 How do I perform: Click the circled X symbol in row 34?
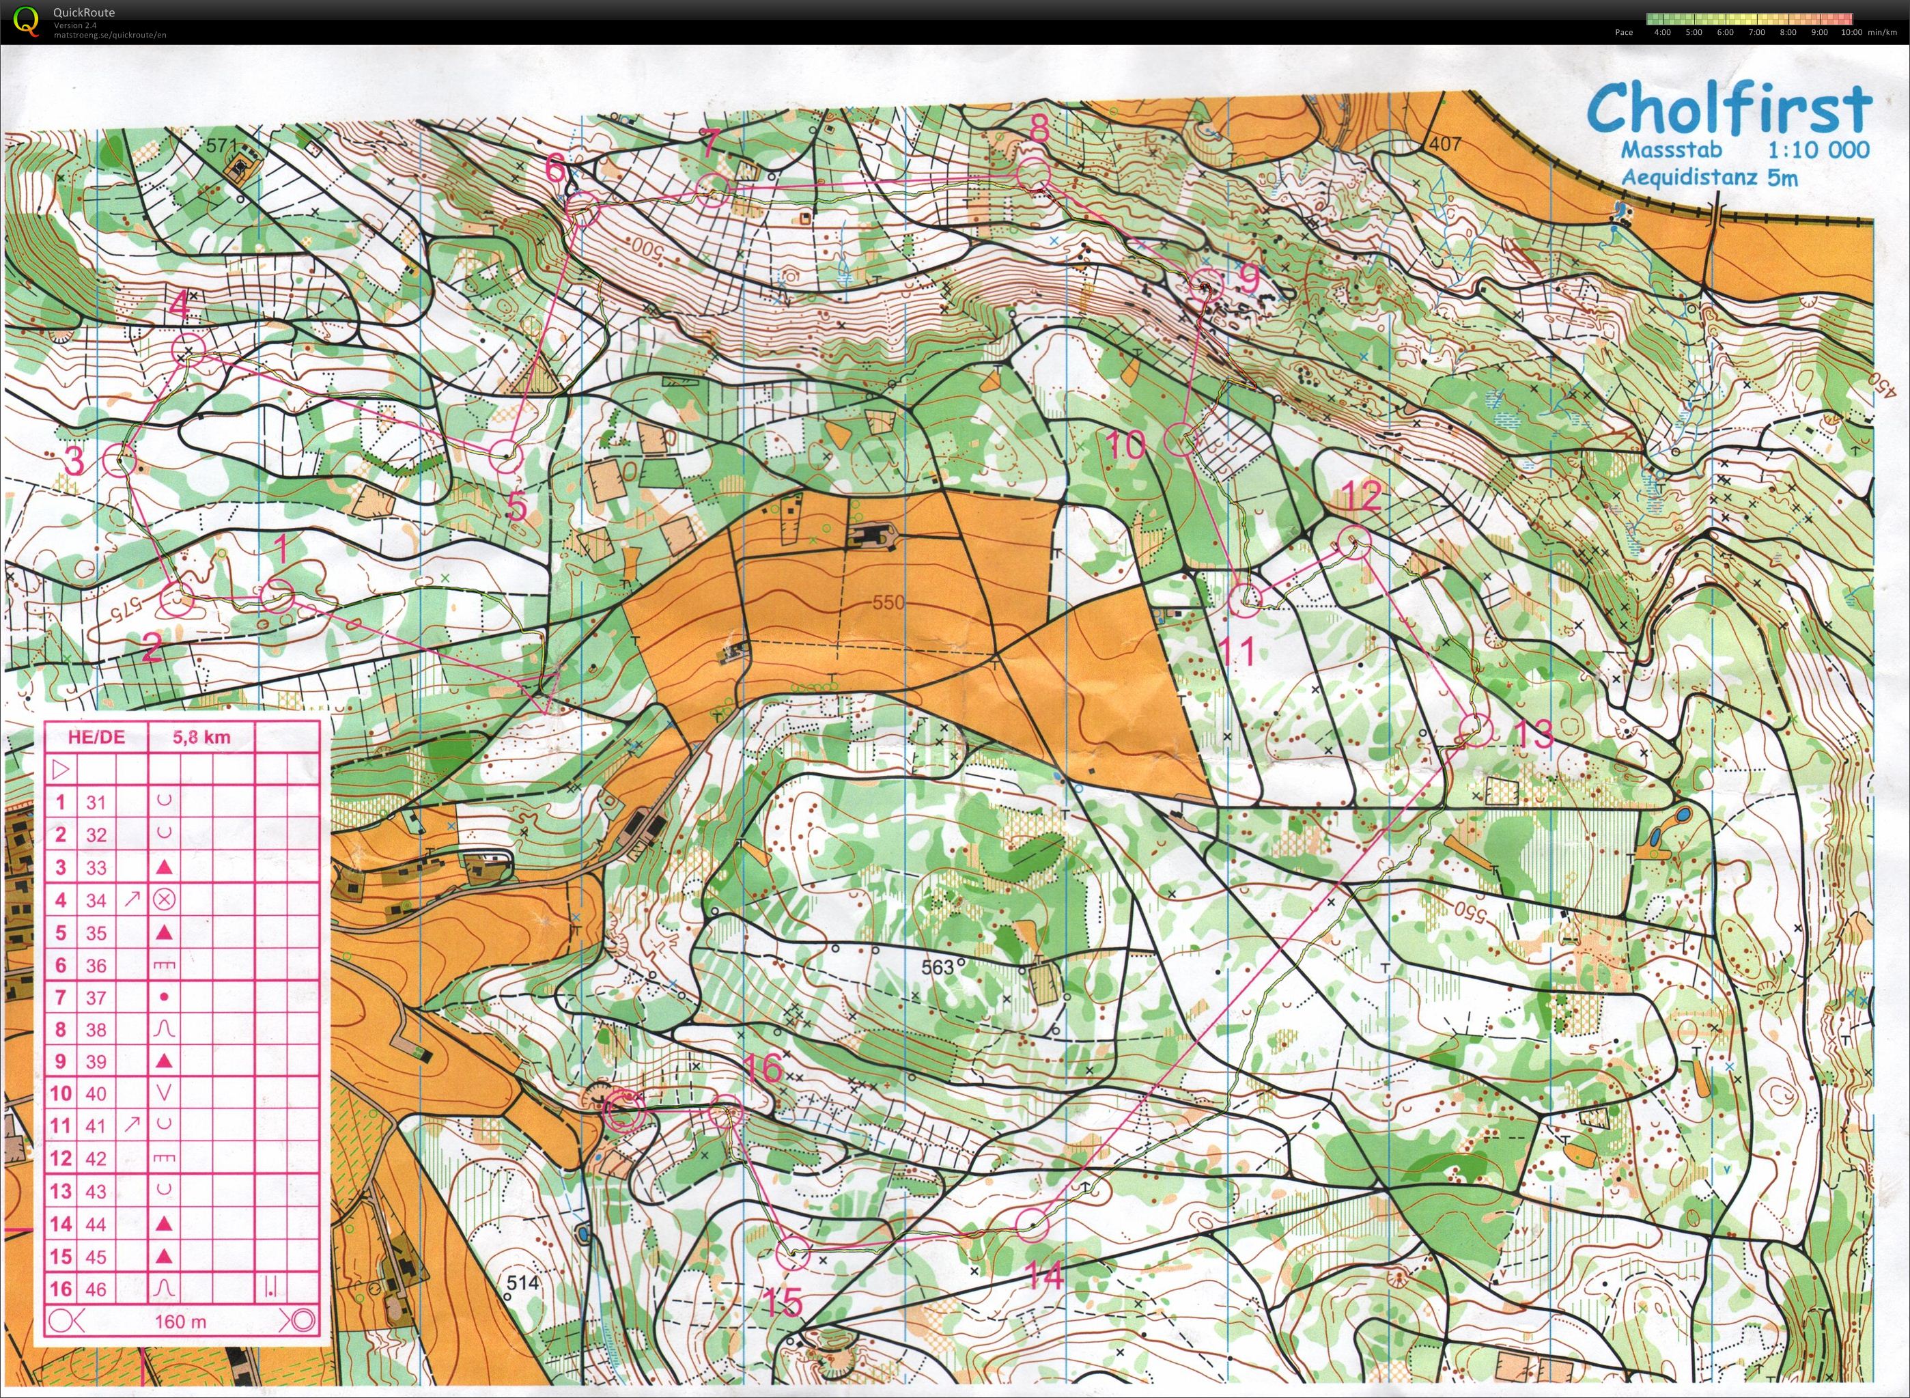165,899
